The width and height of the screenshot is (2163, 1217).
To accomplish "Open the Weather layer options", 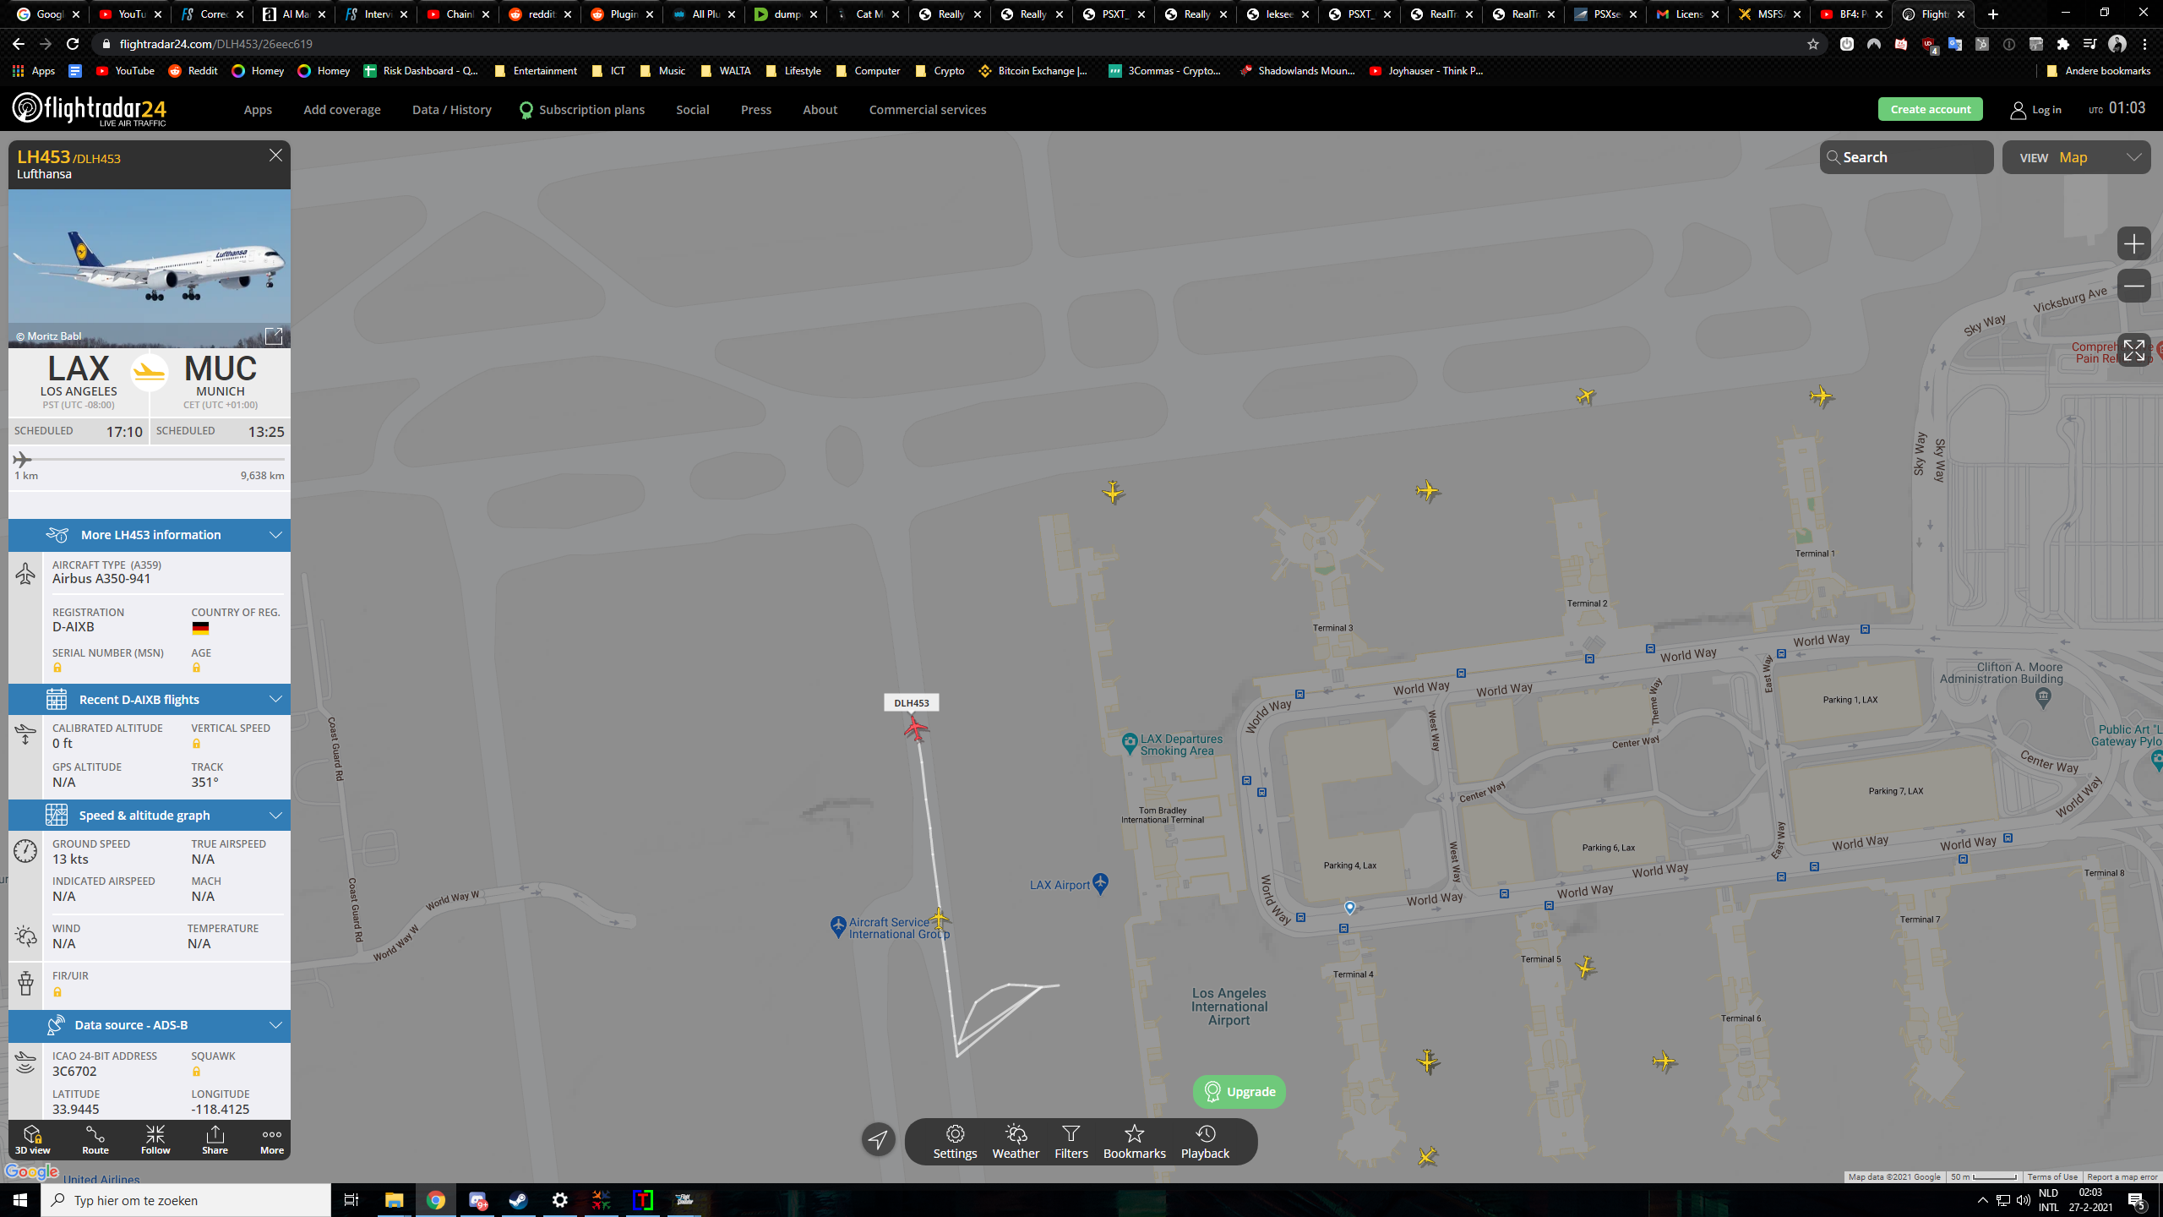I will pyautogui.click(x=1016, y=1142).
